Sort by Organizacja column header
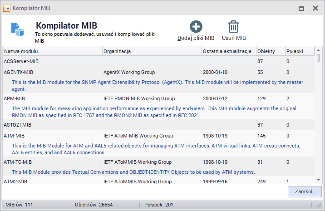 point(152,51)
